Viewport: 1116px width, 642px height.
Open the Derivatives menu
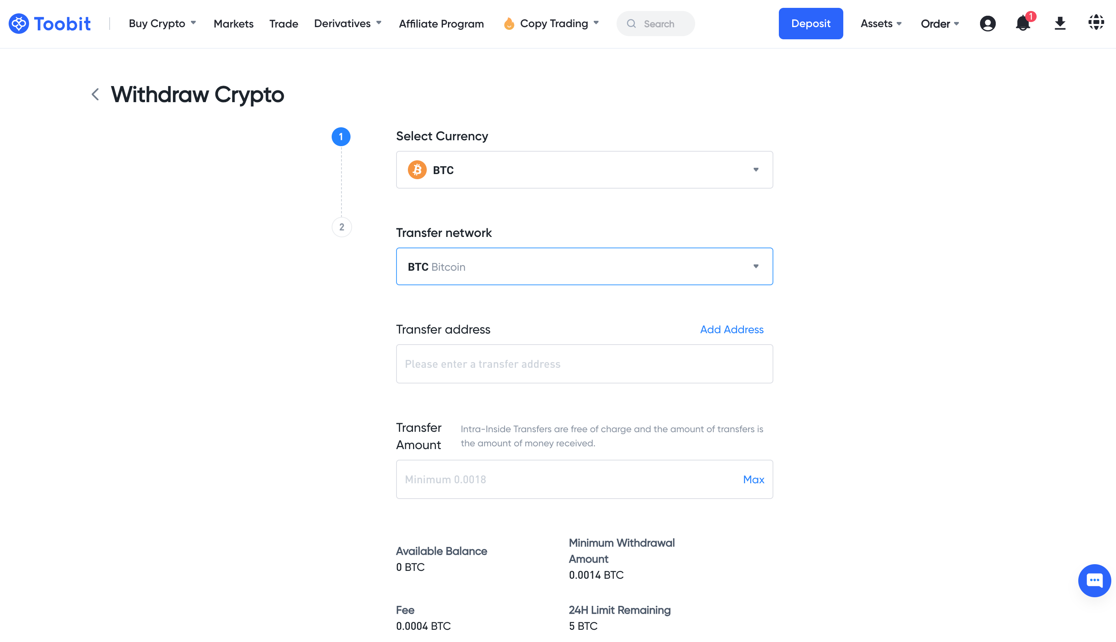click(347, 24)
